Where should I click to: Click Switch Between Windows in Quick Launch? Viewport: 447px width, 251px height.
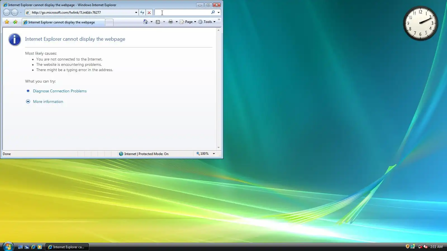pyautogui.click(x=27, y=247)
